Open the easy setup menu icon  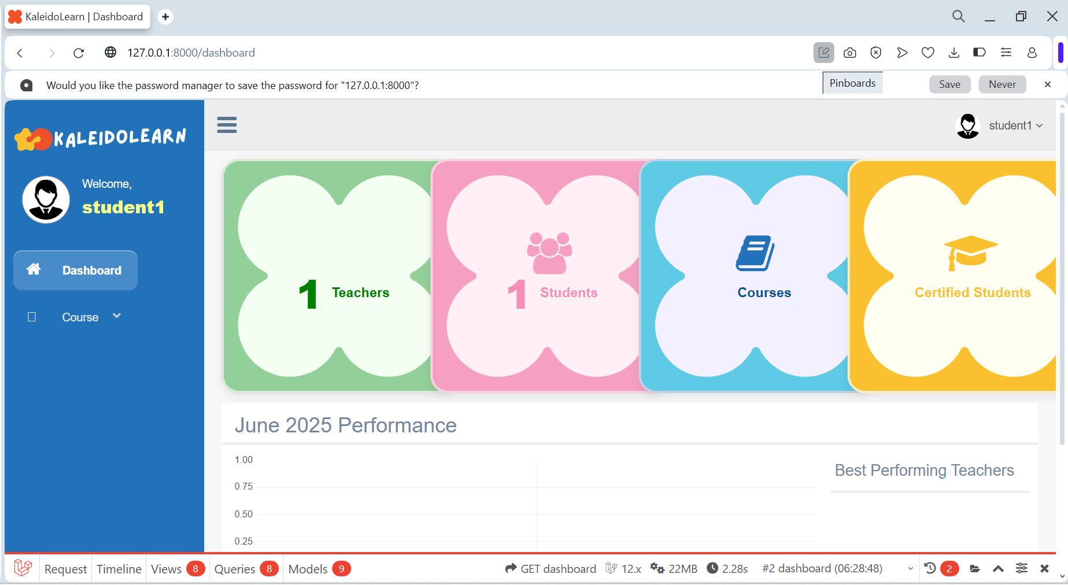pyautogui.click(x=1006, y=53)
